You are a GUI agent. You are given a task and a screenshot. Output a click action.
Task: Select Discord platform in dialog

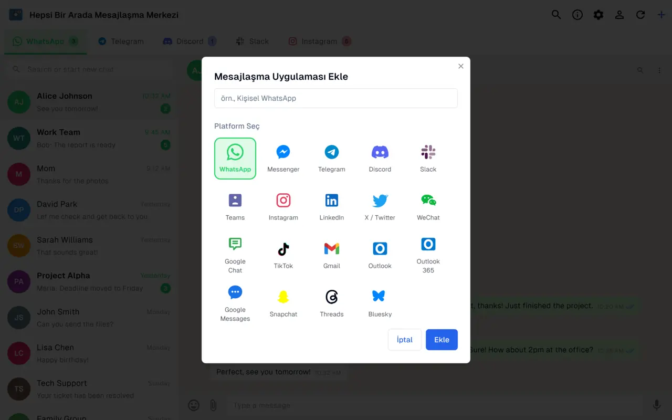point(380,159)
